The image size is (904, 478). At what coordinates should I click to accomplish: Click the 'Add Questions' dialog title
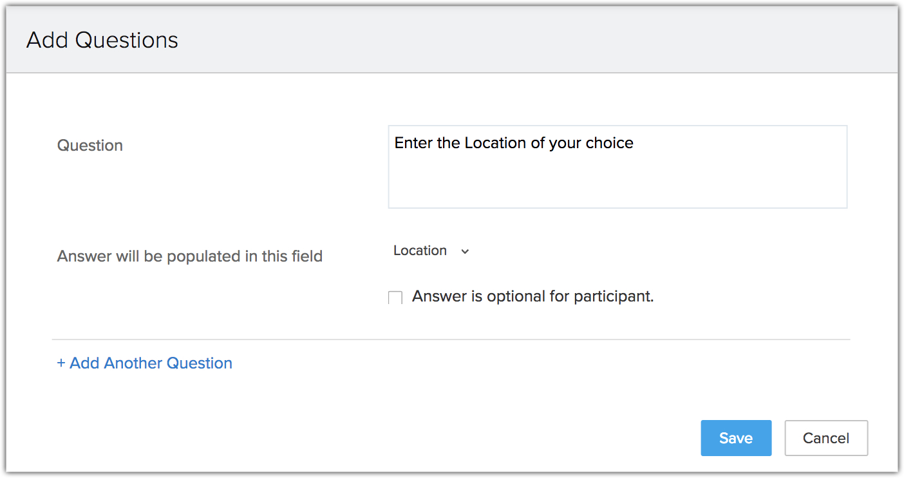pyautogui.click(x=102, y=40)
